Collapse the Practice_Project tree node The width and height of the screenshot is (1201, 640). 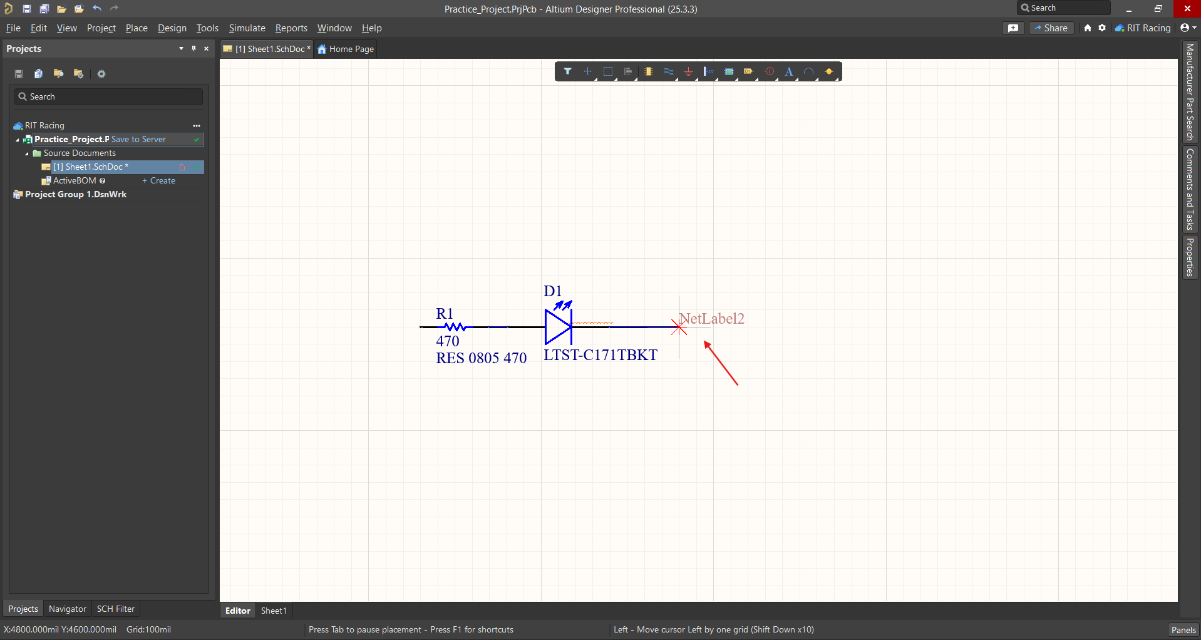pos(18,140)
